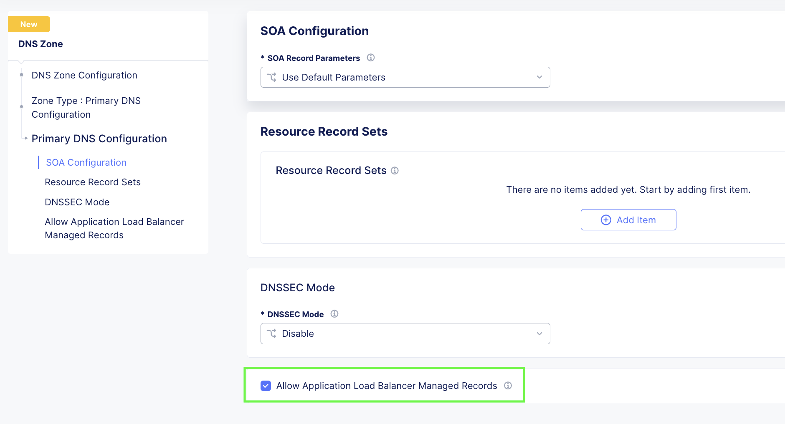Select Disable value in DNSSEC Mode box
The height and width of the screenshot is (424, 785).
(405, 333)
